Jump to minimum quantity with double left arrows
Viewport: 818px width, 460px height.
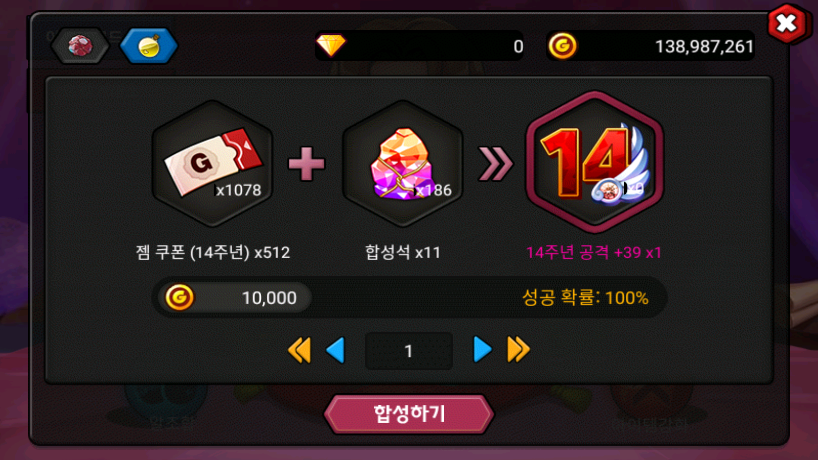300,350
